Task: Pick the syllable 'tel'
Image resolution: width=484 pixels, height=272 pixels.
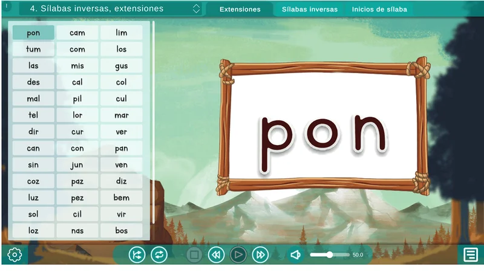Action: [33, 115]
